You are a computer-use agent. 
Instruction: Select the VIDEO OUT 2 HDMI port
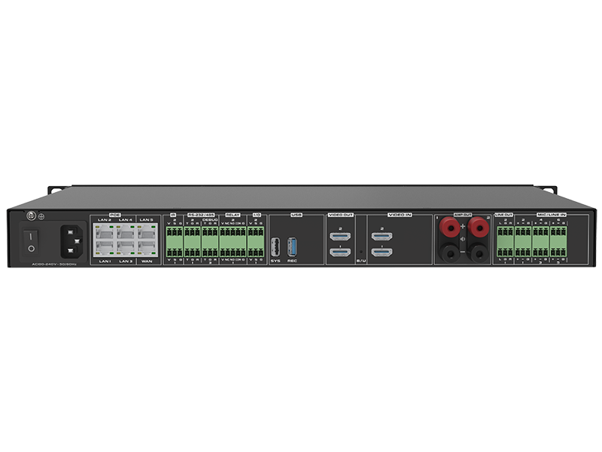340,236
